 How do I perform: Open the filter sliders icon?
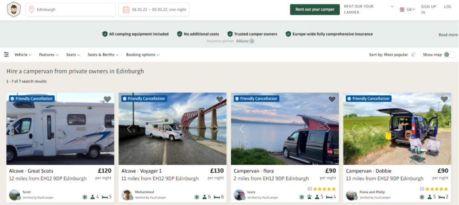pos(6,55)
